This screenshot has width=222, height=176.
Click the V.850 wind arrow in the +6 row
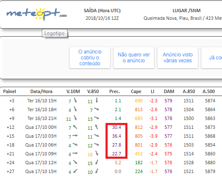click(97, 109)
